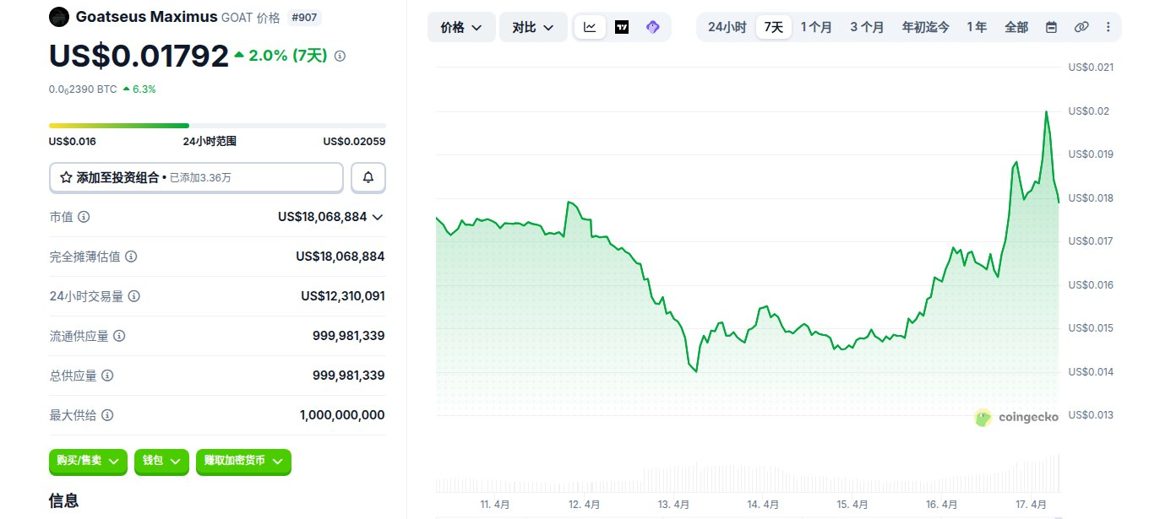Click the 信息 section heading

64,500
